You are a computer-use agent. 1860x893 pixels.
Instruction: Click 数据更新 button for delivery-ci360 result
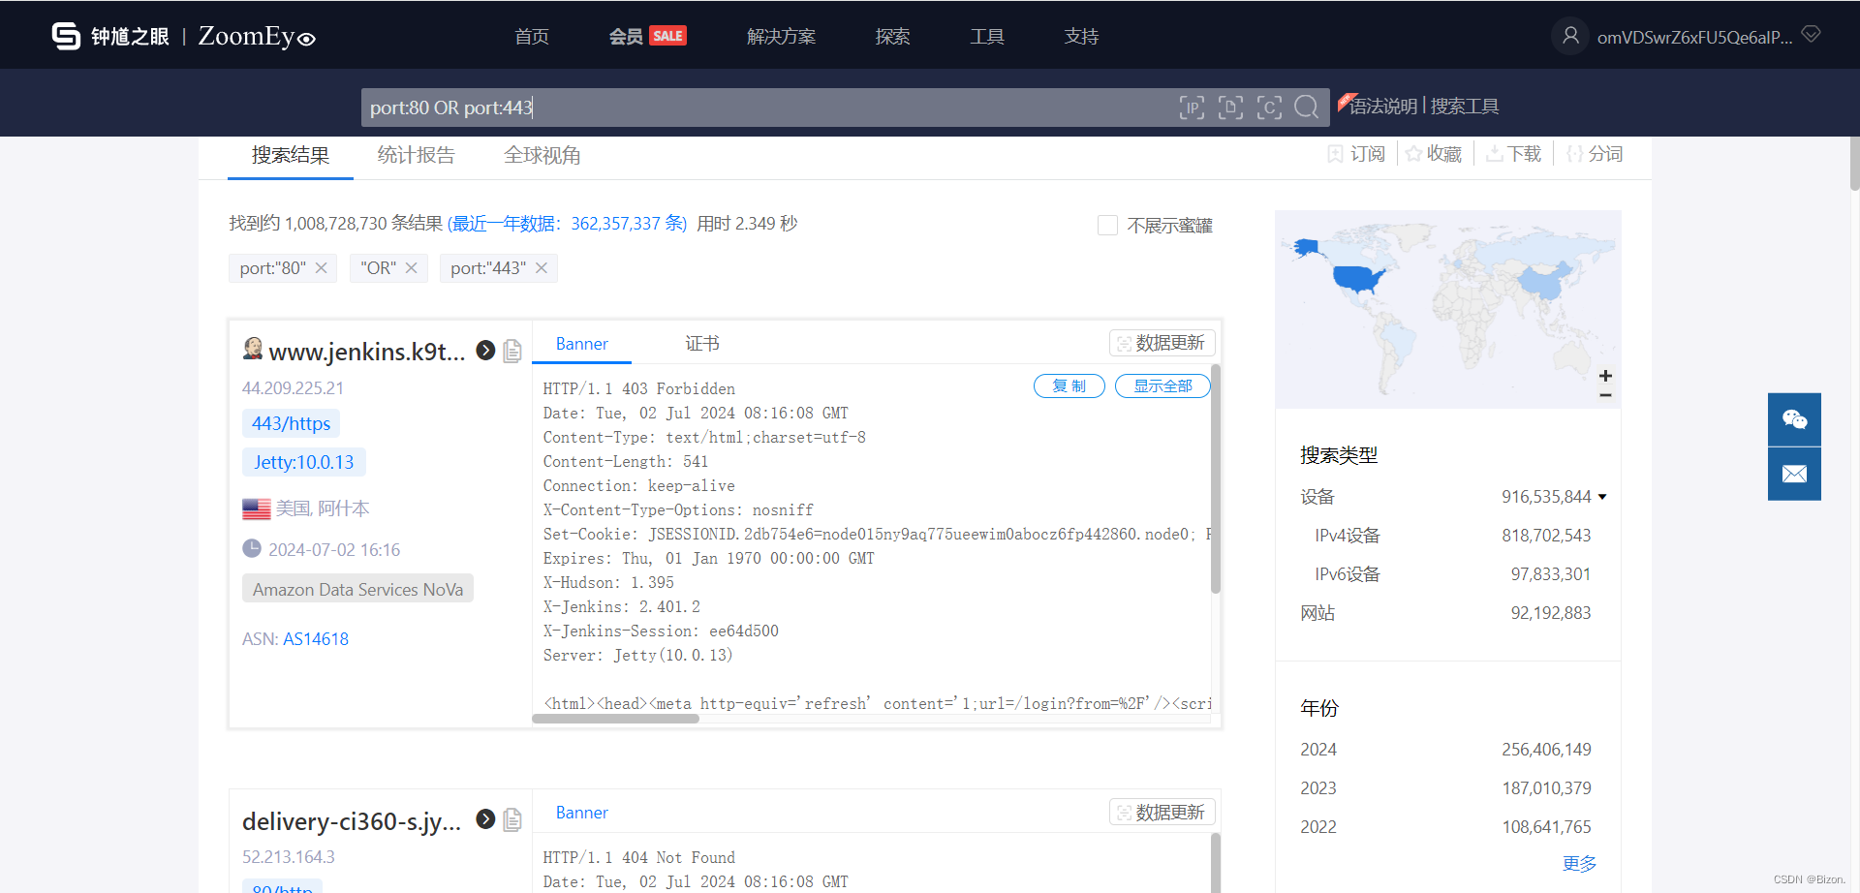tap(1162, 812)
